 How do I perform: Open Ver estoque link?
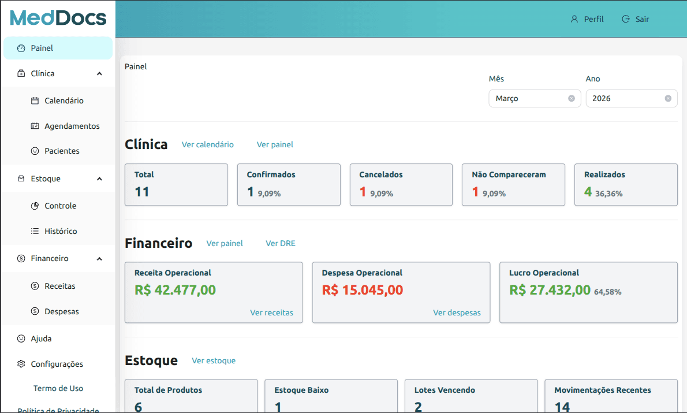214,360
